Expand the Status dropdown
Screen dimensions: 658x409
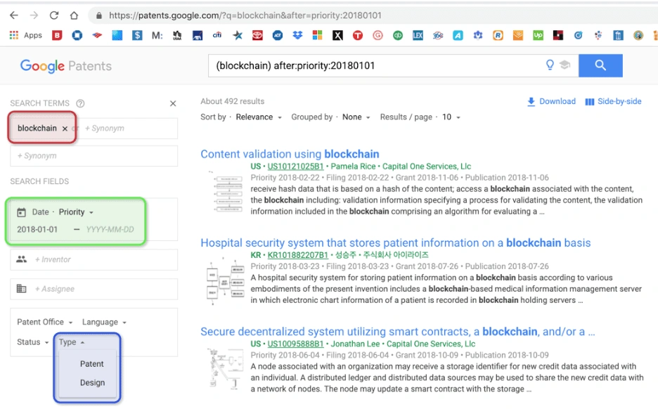33,342
